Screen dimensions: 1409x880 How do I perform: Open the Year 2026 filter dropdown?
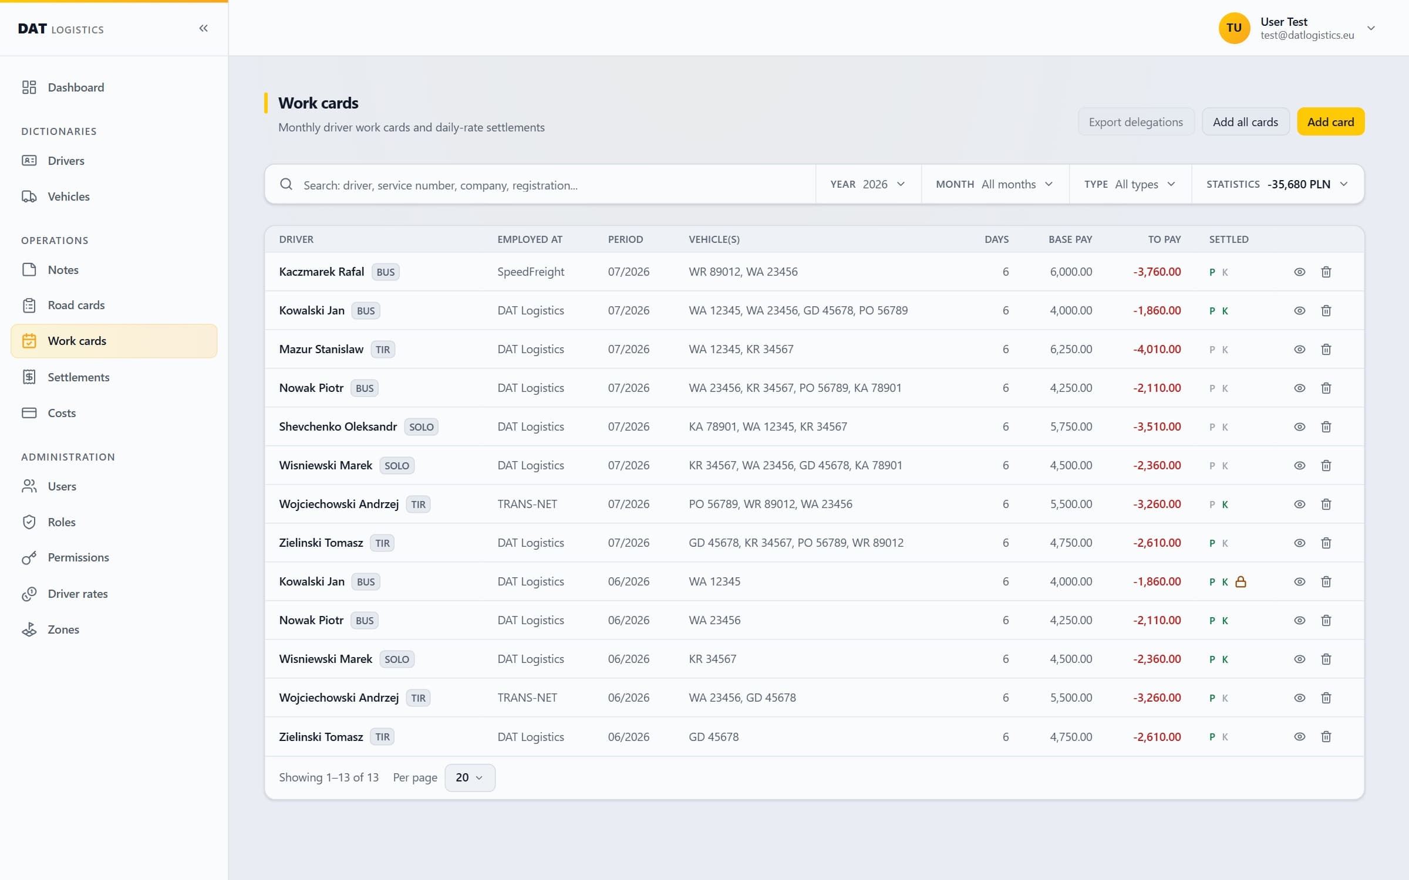coord(868,184)
